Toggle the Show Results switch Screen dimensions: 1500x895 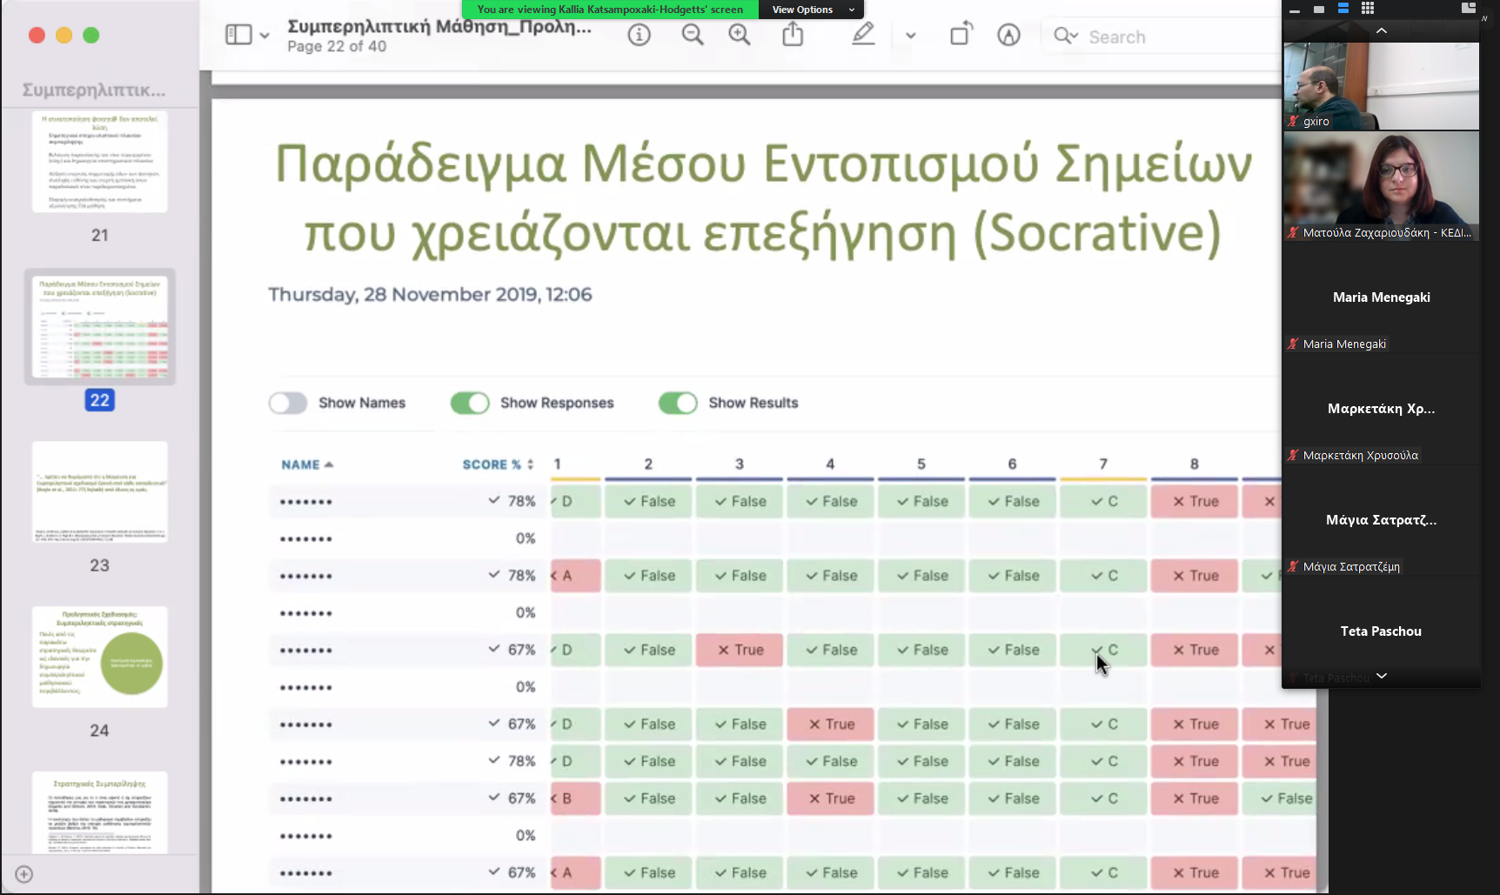point(678,403)
